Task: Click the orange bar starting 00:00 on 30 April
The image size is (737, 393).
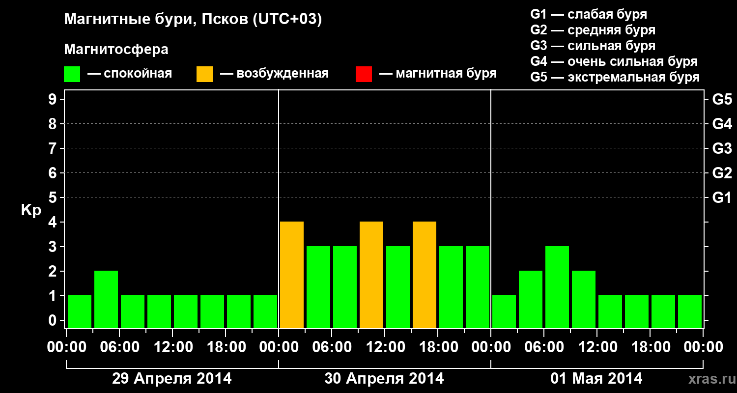Action: [x=292, y=275]
